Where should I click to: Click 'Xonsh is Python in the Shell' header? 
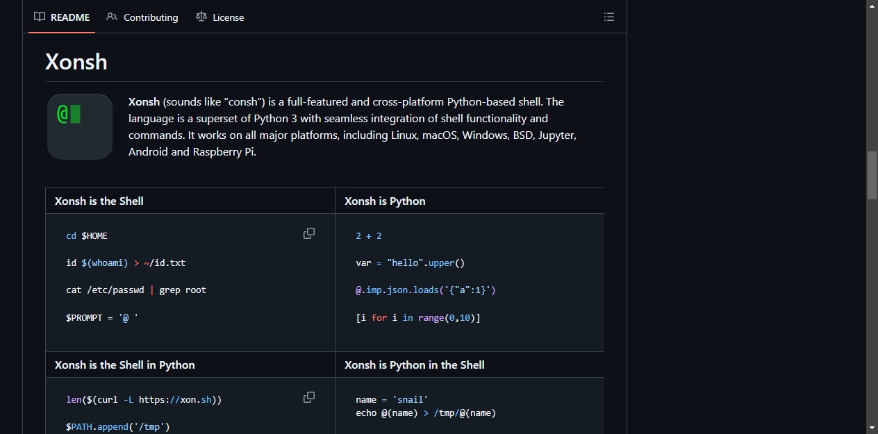click(x=415, y=365)
